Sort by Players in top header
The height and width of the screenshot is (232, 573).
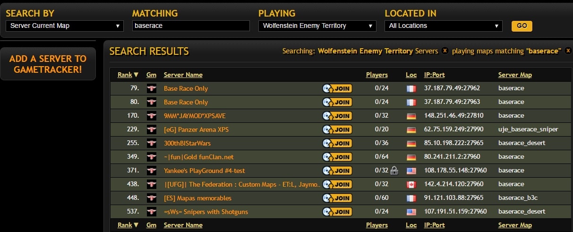click(x=377, y=75)
